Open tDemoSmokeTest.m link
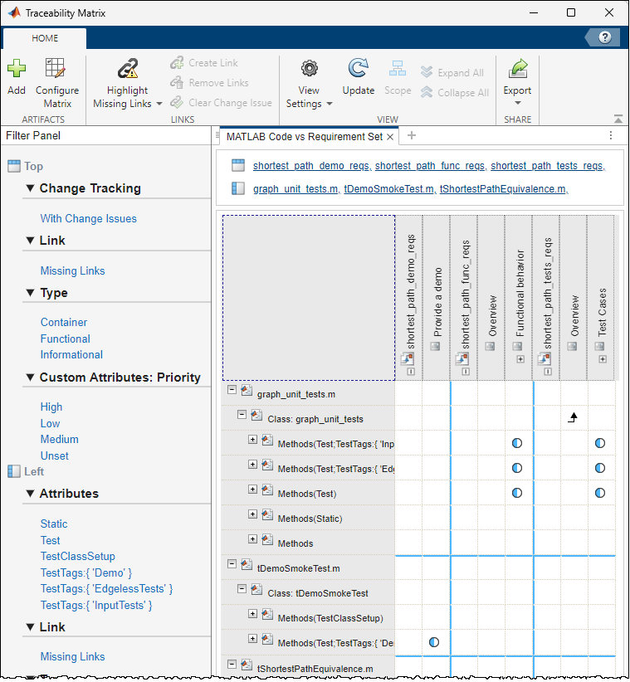Image resolution: width=630 pixels, height=682 pixels. 390,189
